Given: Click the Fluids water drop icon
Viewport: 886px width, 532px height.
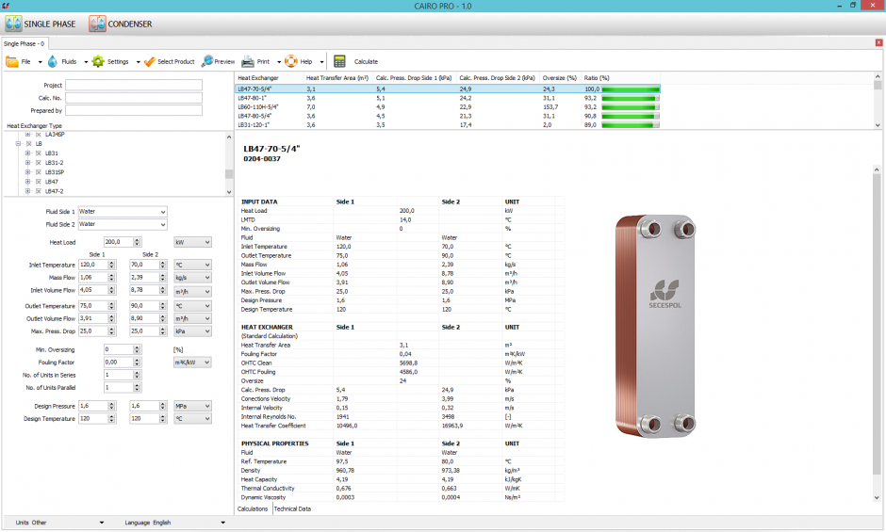Looking at the screenshot, I should [x=53, y=61].
